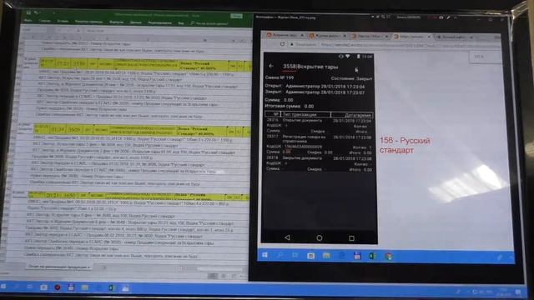This screenshot has width=534, height=300.
Task: Click the edit pencil icon in the photo viewer toolbar
Action: (x=449, y=17)
